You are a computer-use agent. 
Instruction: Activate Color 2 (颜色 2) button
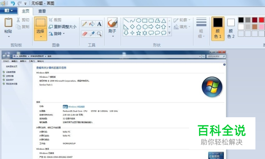pyautogui.click(x=231, y=29)
